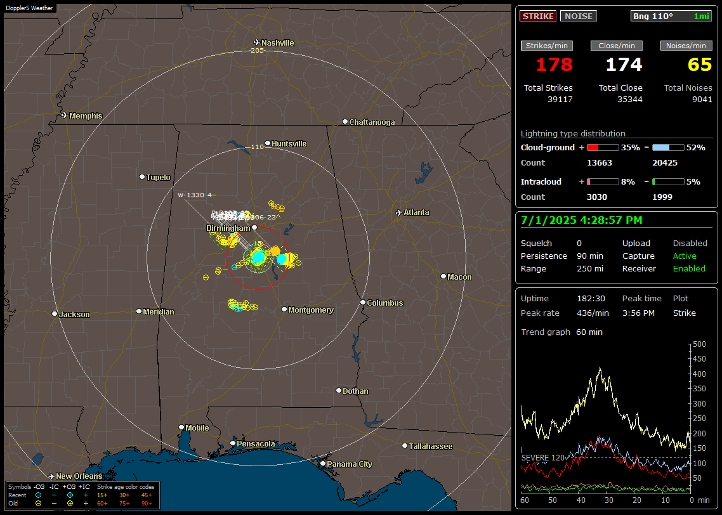Click the Birmingham city marker dot
This screenshot has width=722, height=515.
coord(254,227)
